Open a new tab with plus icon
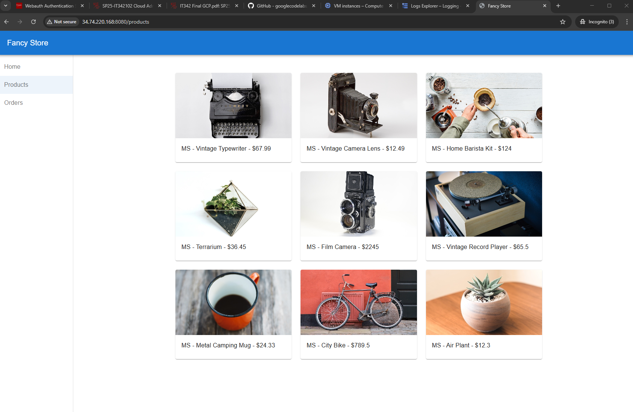Screen dimensions: 633x412 pos(558,6)
